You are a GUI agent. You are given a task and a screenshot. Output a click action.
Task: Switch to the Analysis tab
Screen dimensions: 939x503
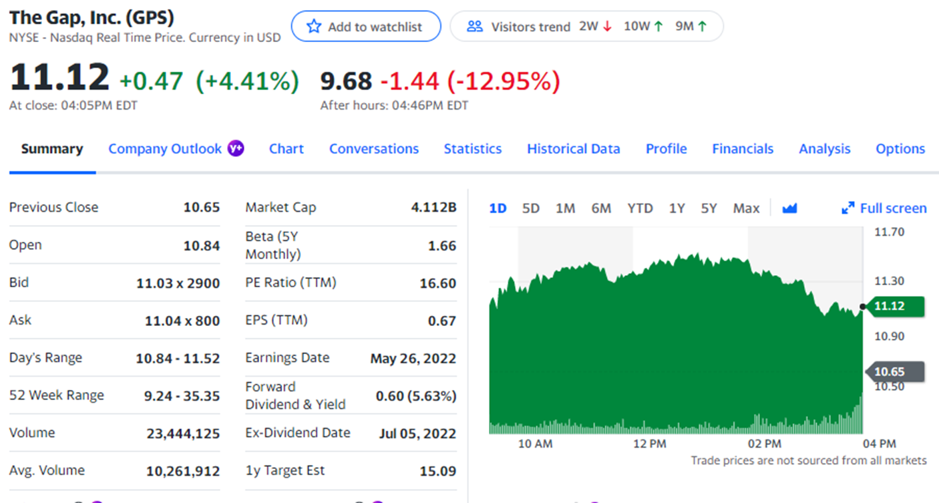click(x=825, y=149)
